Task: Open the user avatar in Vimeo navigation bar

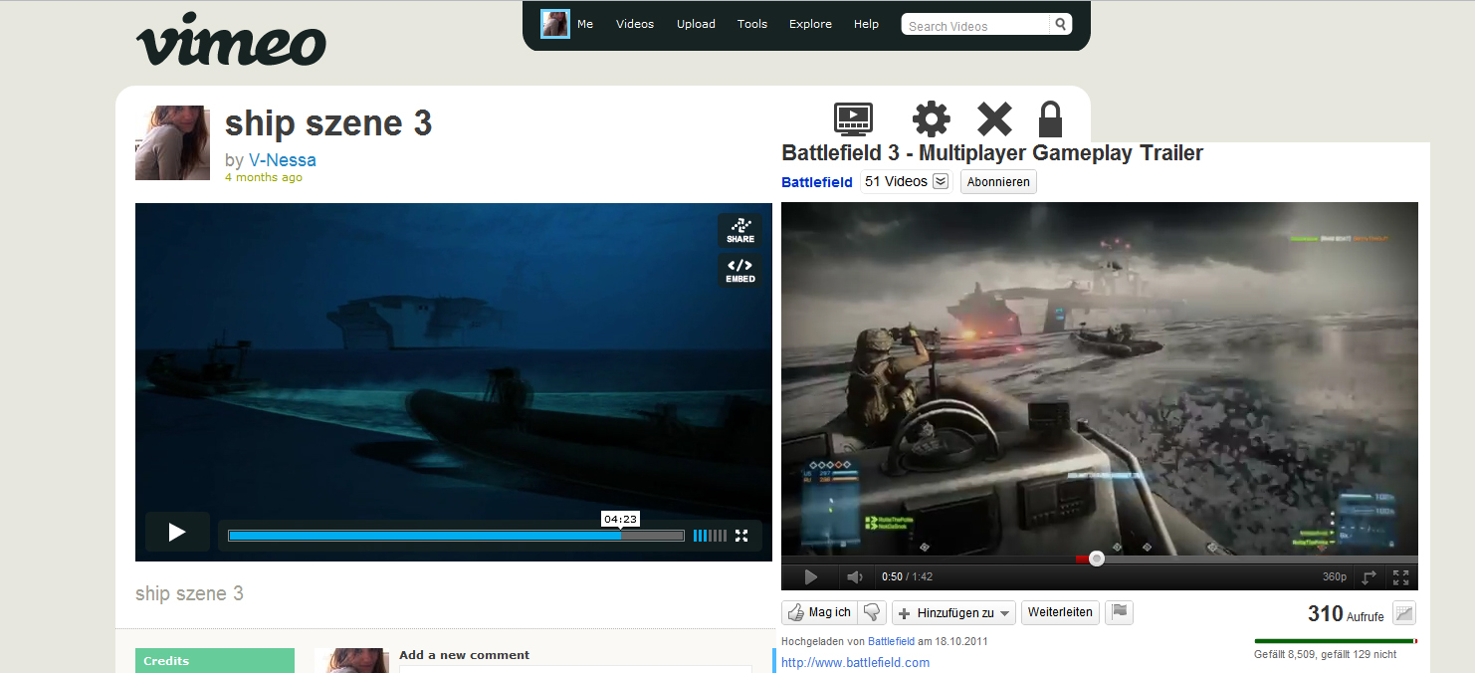Action: coord(554,24)
